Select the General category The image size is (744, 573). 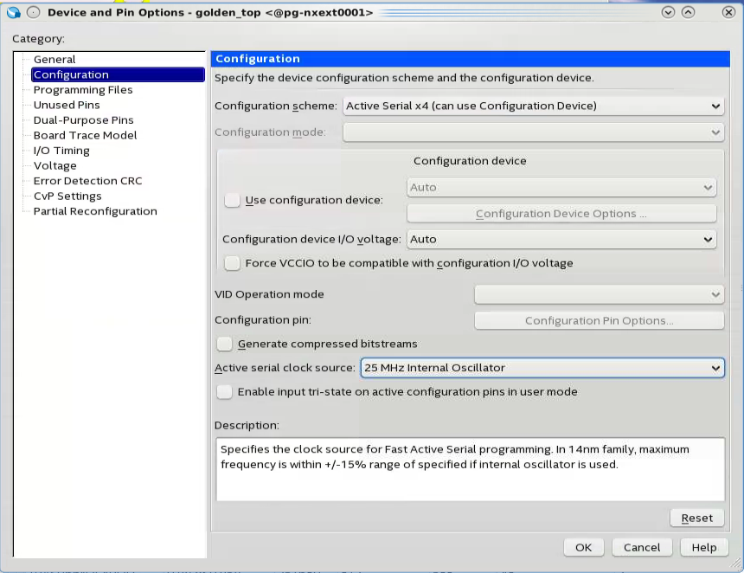[x=55, y=60]
